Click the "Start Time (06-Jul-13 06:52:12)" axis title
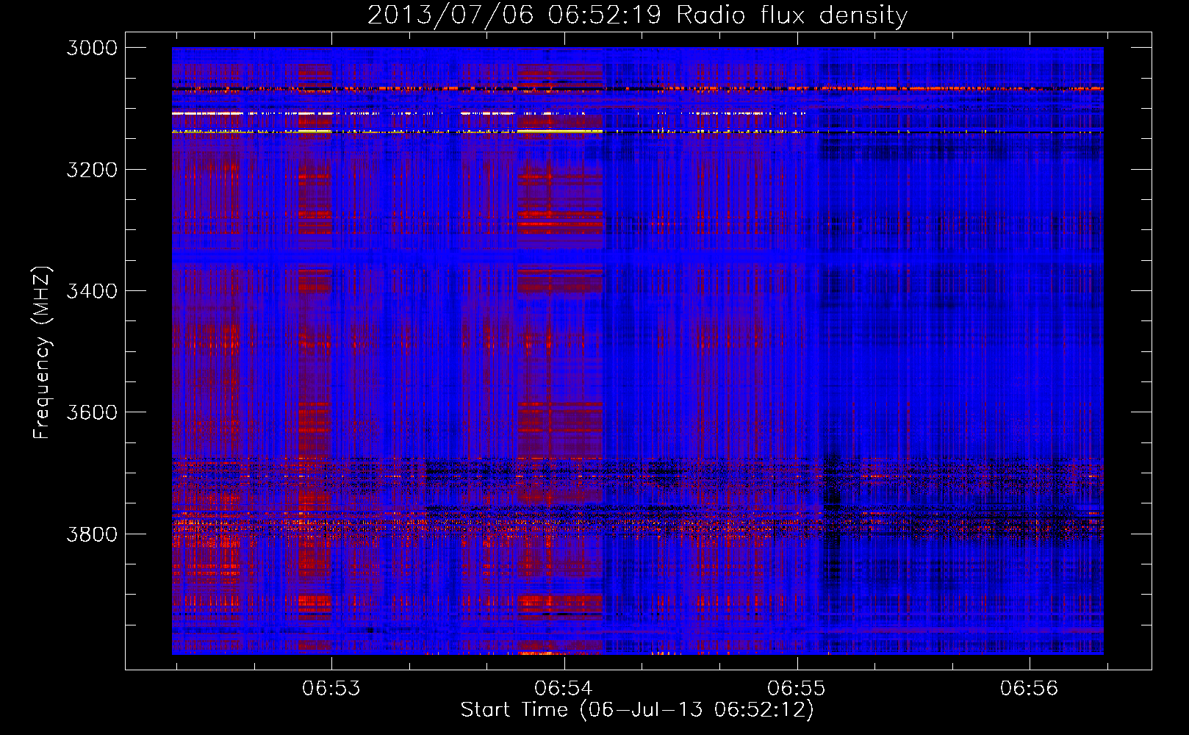1189x735 pixels. coord(637,710)
